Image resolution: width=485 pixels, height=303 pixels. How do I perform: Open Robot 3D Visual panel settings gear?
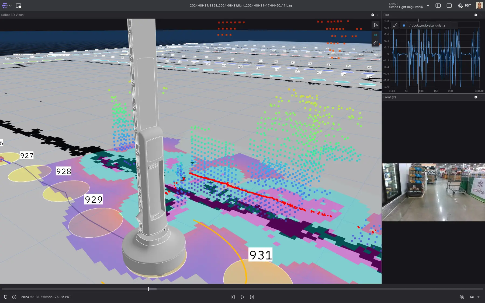pos(373,15)
